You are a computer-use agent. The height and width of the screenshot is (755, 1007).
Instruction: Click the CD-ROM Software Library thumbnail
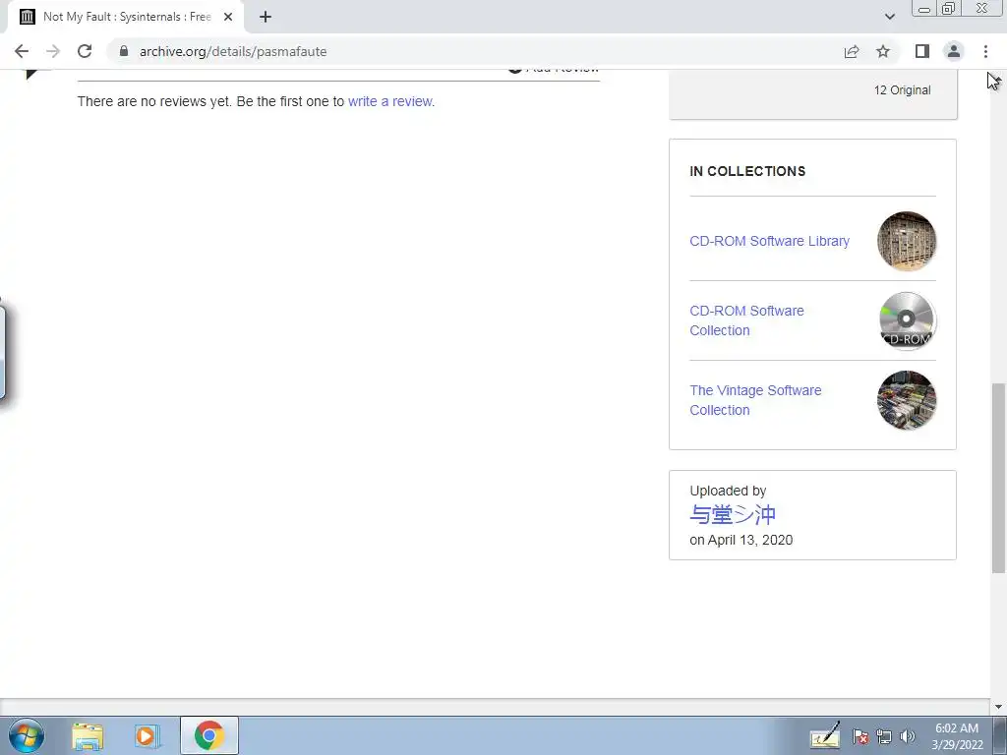point(906,241)
